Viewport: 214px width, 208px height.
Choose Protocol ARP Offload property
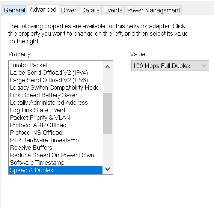coord(56,125)
